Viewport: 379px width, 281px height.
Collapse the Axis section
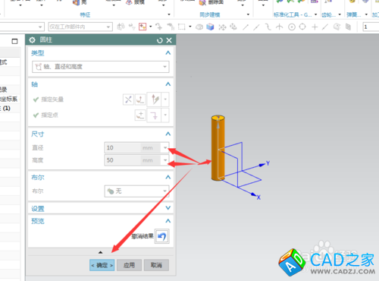click(168, 84)
